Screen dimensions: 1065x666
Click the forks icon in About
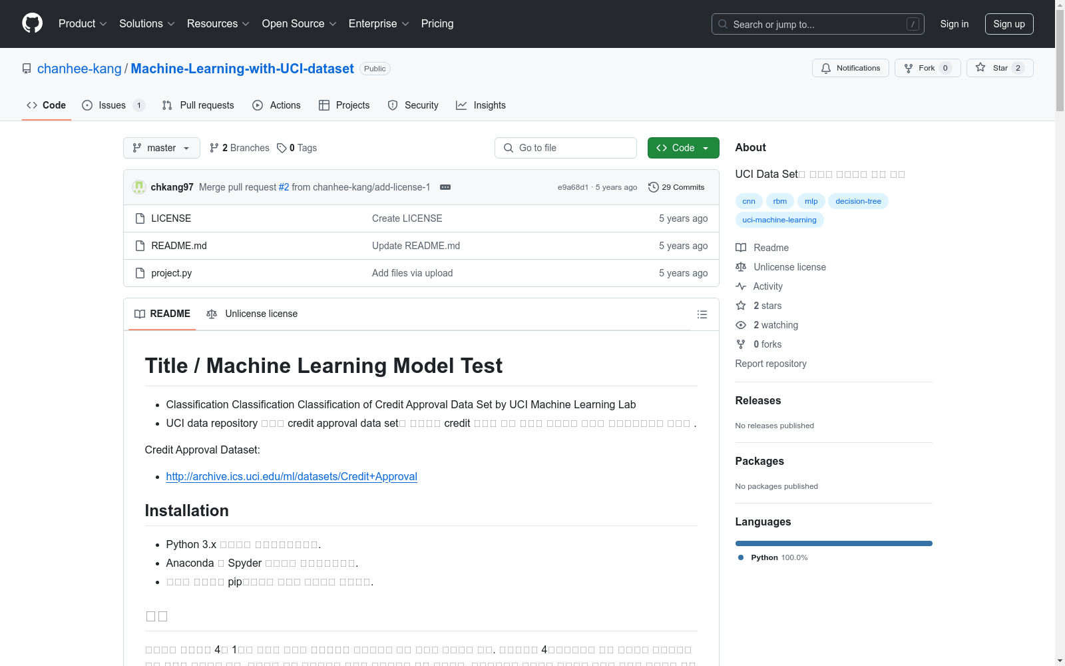[x=741, y=344]
